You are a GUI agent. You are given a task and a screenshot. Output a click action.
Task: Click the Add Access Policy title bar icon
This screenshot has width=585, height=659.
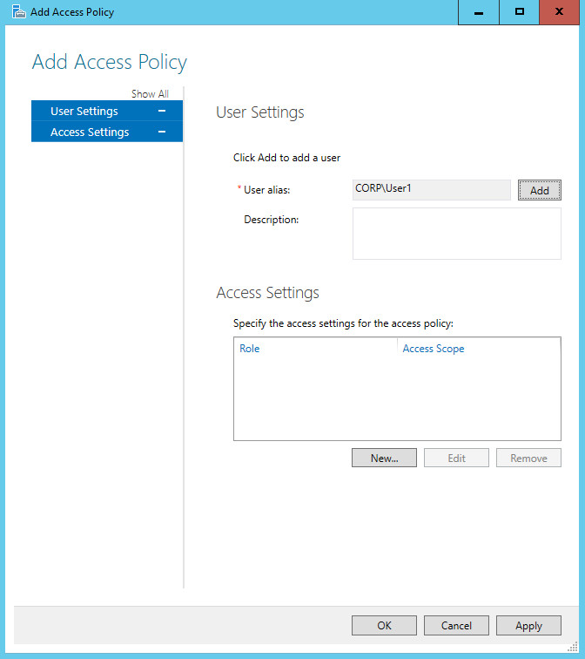(18, 12)
